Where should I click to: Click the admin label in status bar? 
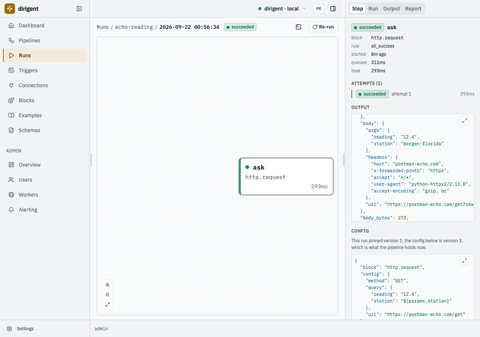101,329
